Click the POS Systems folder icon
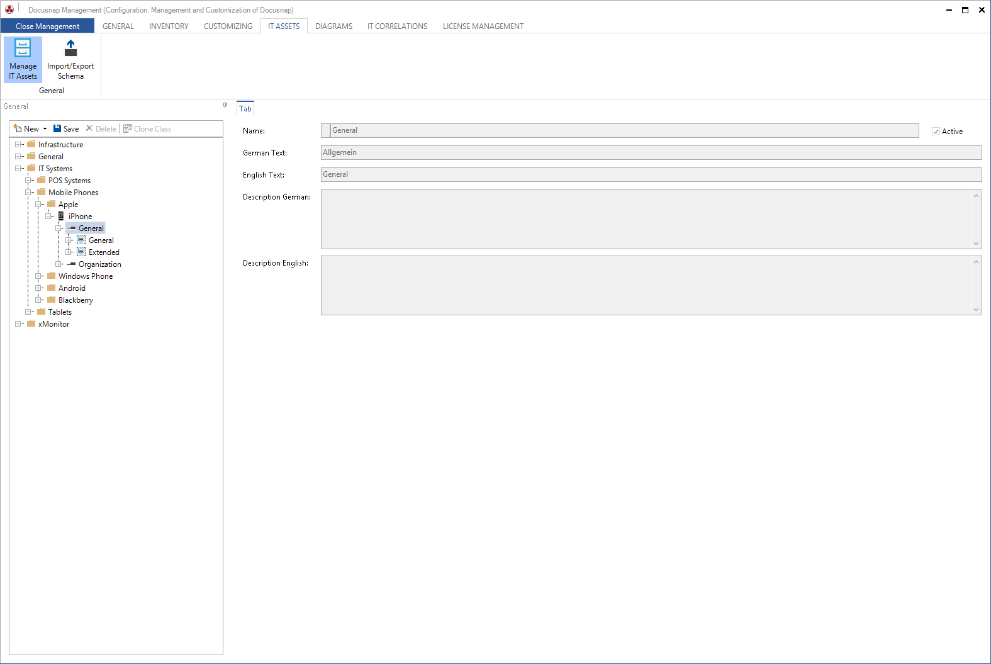Viewport: 991px width, 664px height. 42,180
